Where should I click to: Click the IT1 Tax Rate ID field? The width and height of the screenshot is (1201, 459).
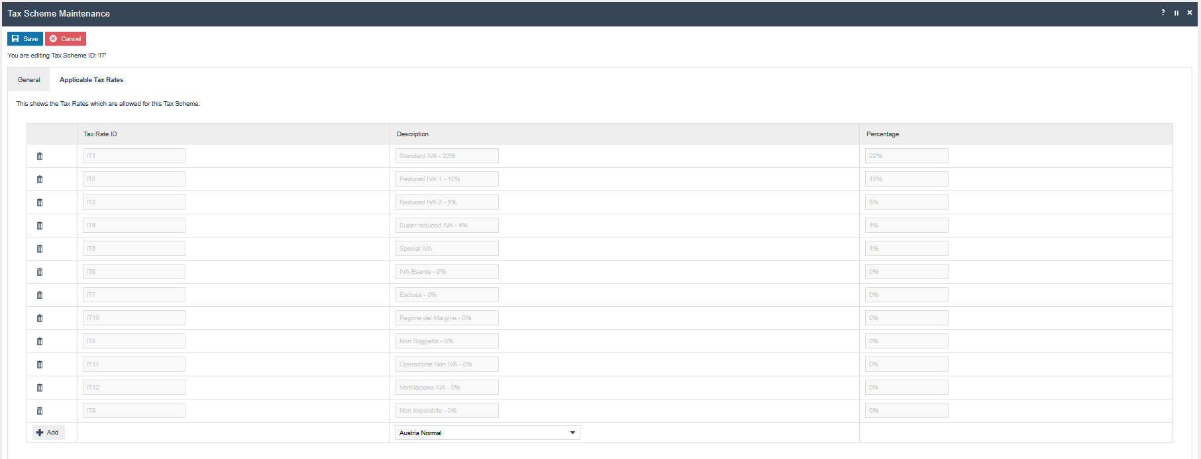click(134, 156)
